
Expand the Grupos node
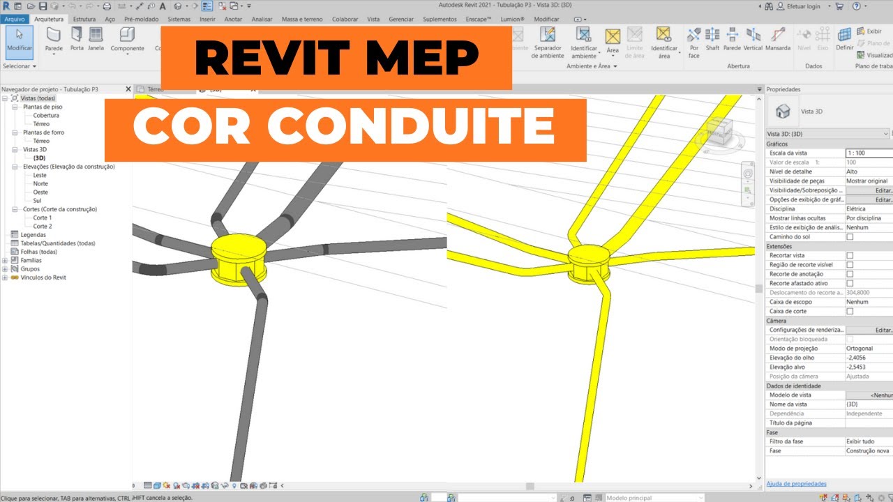(6, 268)
